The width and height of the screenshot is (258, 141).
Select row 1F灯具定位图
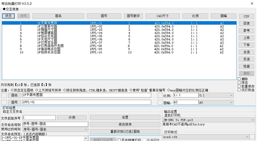(119, 43)
